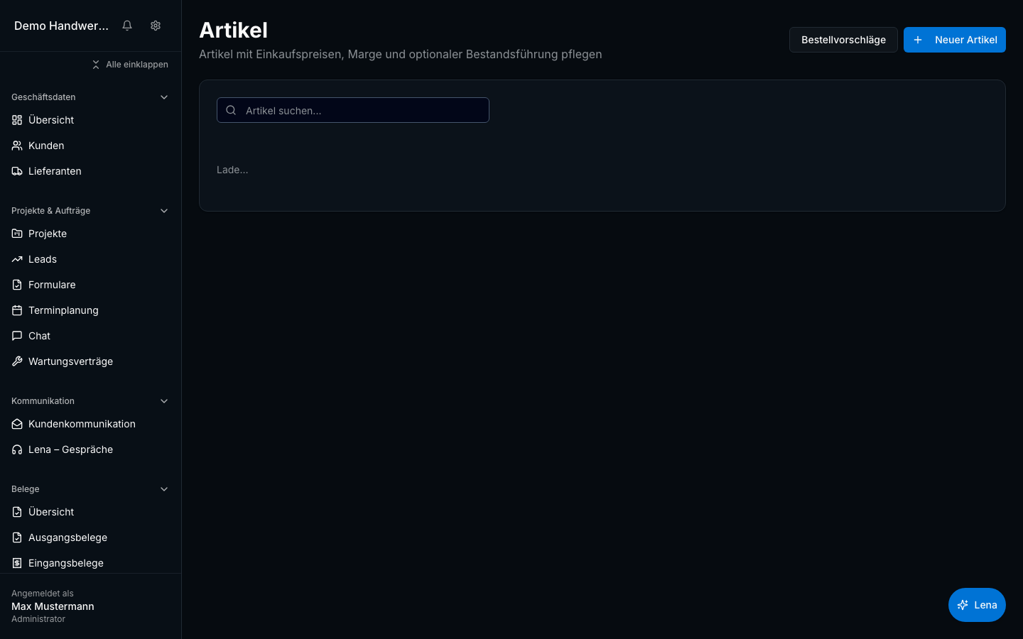Click the Ausgangsbelege document icon
Screen dimensions: 1023x639
[x=17, y=537]
